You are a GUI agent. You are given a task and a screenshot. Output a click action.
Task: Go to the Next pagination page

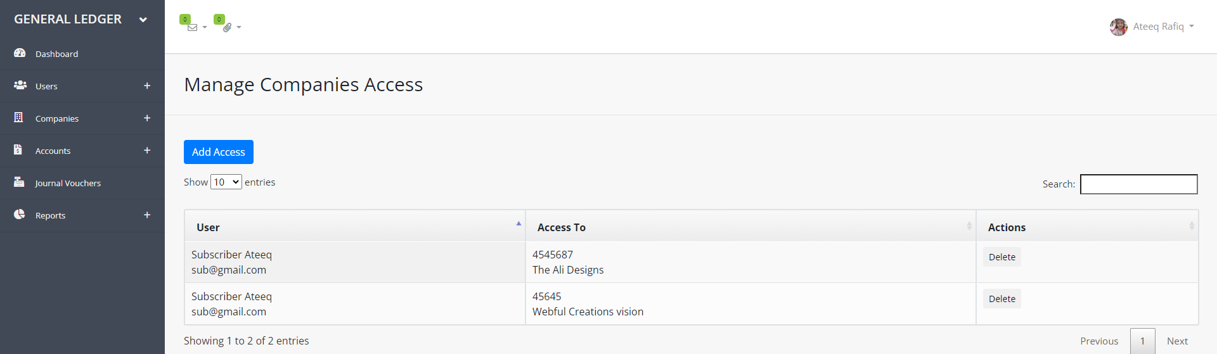point(1177,341)
